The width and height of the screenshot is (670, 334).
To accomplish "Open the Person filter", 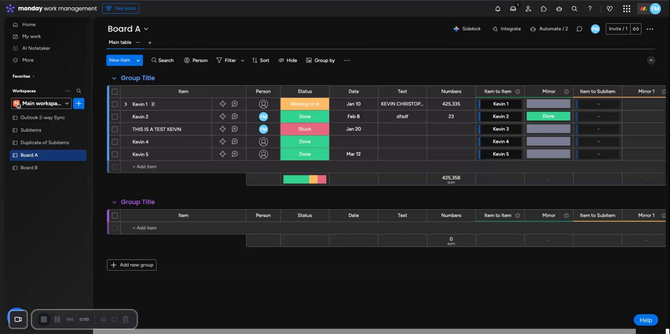I will pos(196,60).
